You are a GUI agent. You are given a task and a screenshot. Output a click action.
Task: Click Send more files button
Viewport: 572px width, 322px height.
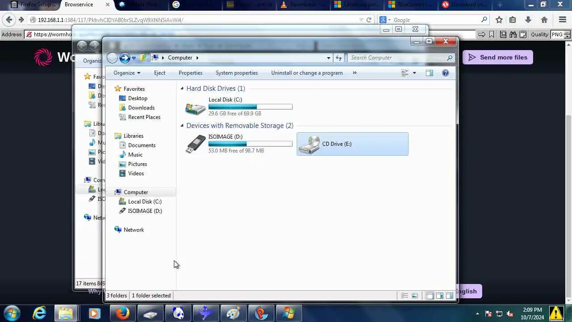(x=498, y=57)
